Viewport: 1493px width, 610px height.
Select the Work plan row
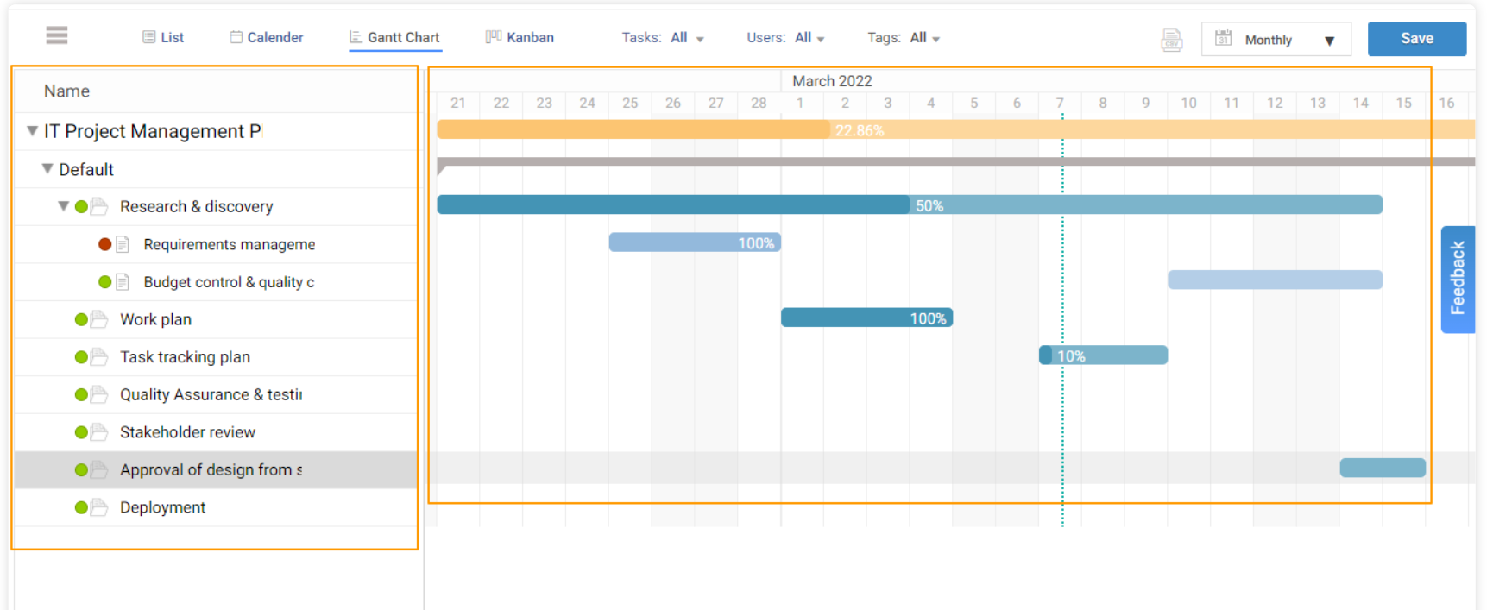(x=216, y=319)
